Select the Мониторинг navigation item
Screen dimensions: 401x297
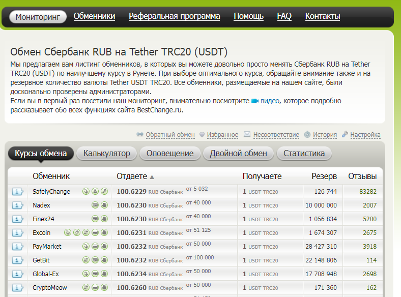pos(38,17)
